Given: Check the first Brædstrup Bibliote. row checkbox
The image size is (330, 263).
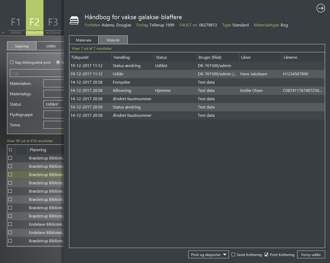Looking at the screenshot, I should [x=10, y=158].
